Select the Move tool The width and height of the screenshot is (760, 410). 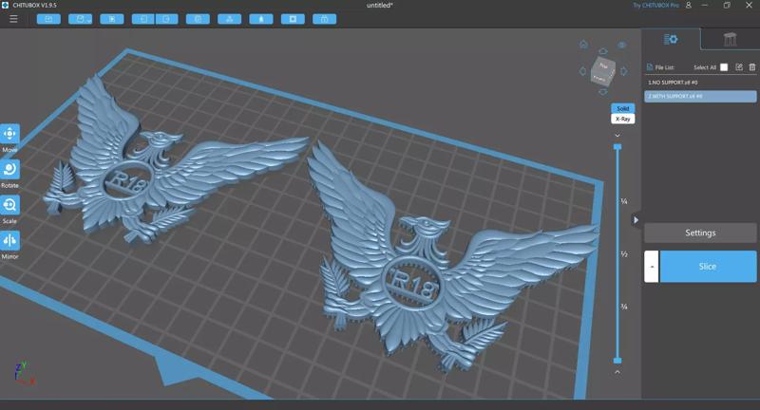(x=9, y=134)
